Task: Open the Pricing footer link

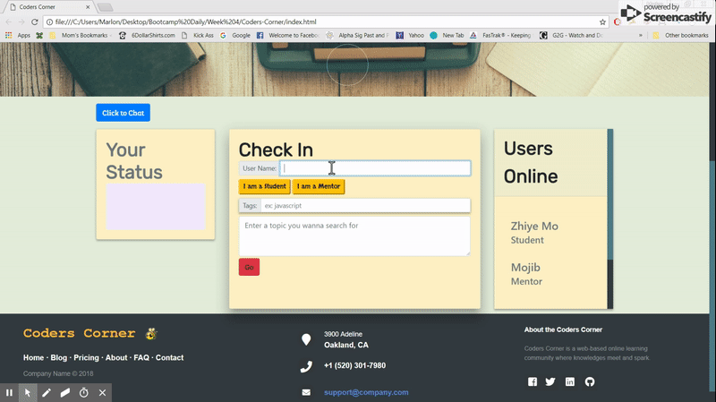Action: (86, 358)
